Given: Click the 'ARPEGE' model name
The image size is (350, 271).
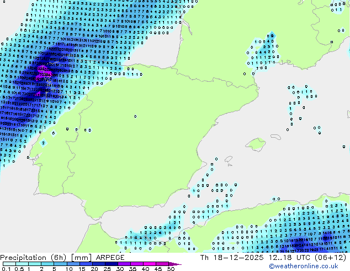Looking at the screenshot, I should coord(110,258).
